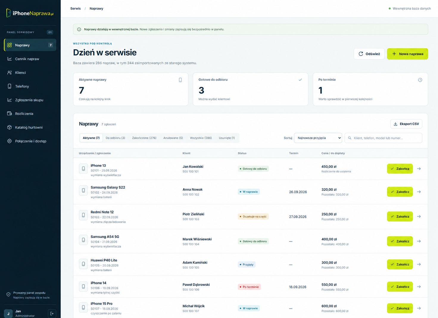This screenshot has width=438, height=318.
Task: Go to Rozliczenia in the sidebar
Action: (30, 114)
